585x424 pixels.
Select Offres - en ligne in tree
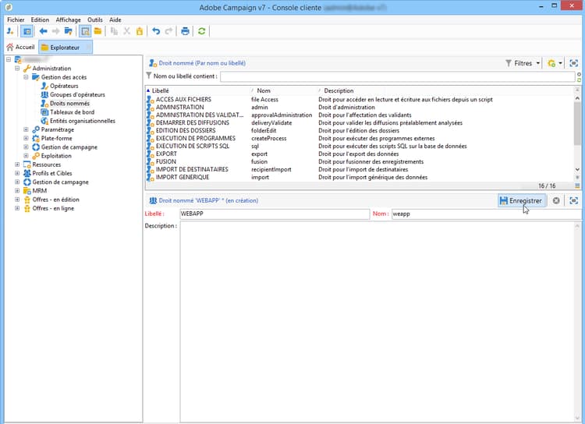53,208
